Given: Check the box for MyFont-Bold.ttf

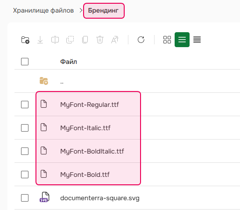Looking at the screenshot, I should 25,175.
